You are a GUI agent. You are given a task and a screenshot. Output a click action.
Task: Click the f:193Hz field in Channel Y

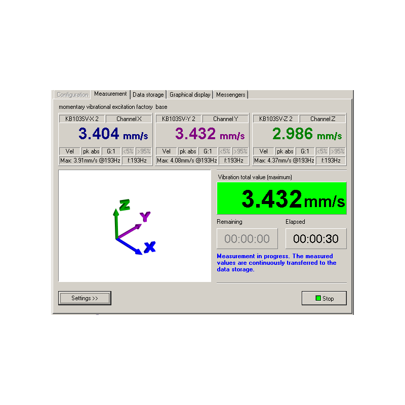[233, 160]
